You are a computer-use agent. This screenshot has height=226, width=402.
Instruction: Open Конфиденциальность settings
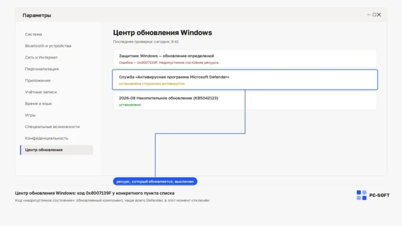(x=47, y=138)
